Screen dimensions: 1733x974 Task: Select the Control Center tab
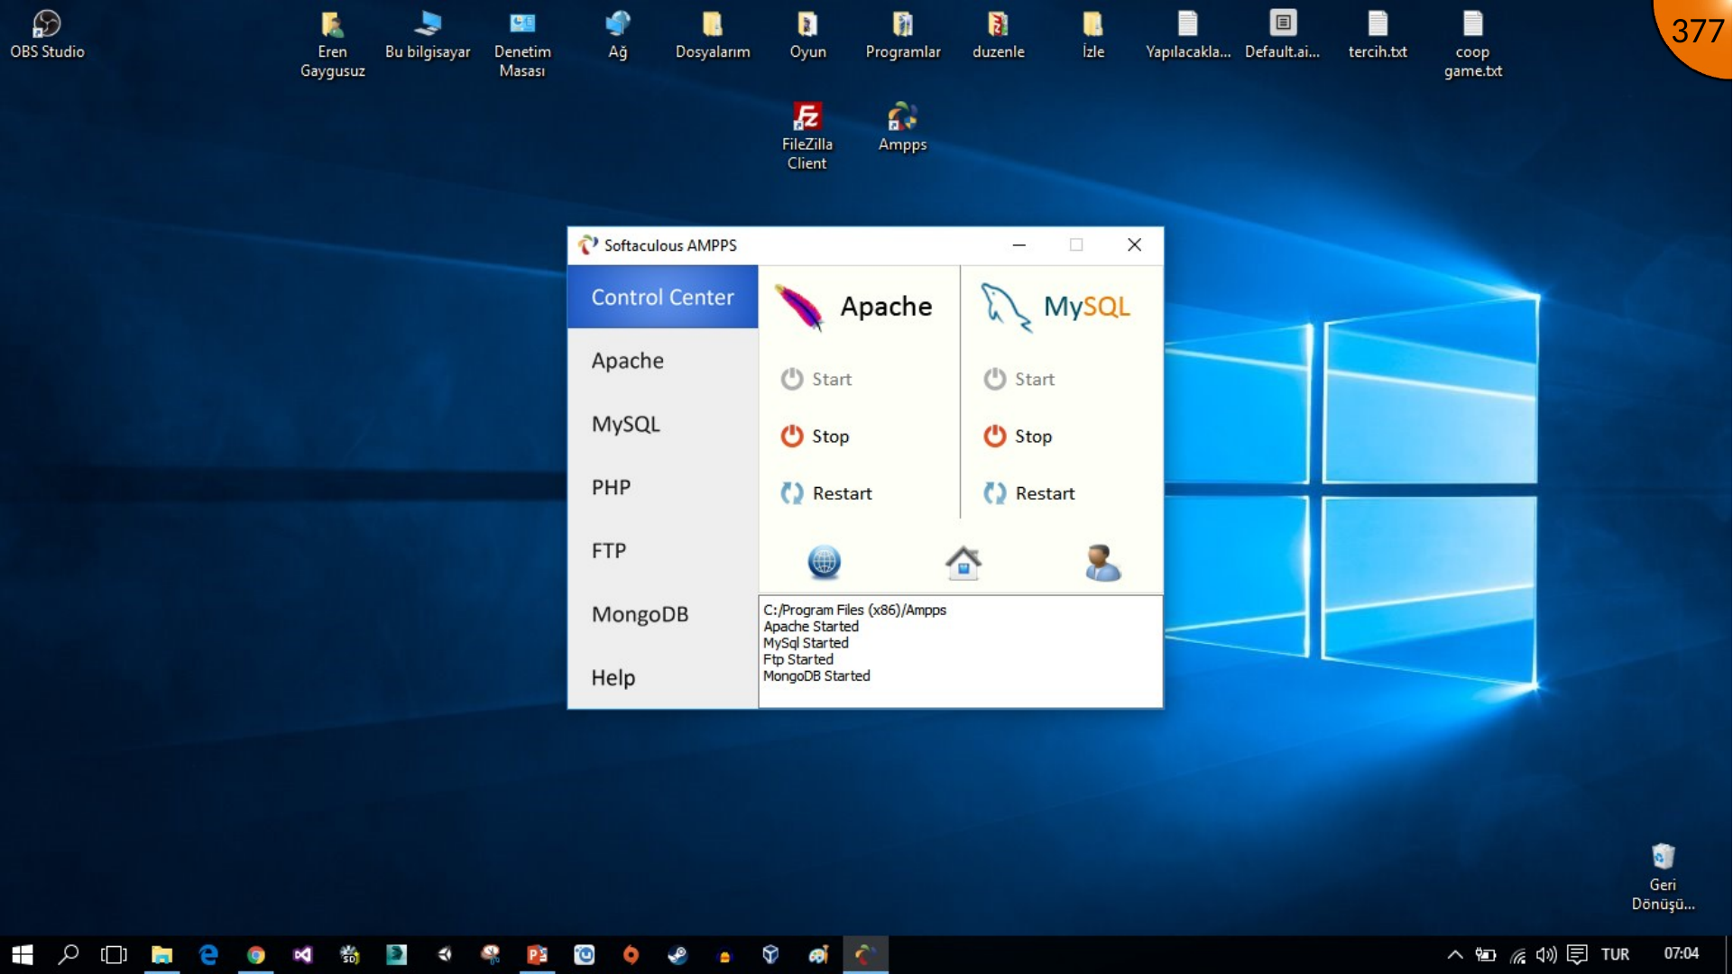point(662,297)
